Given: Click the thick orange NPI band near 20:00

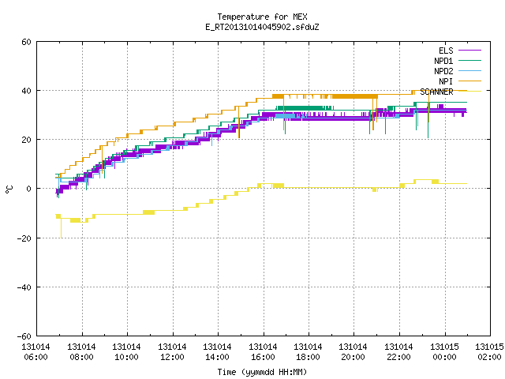Looking at the screenshot, I should tap(354, 96).
